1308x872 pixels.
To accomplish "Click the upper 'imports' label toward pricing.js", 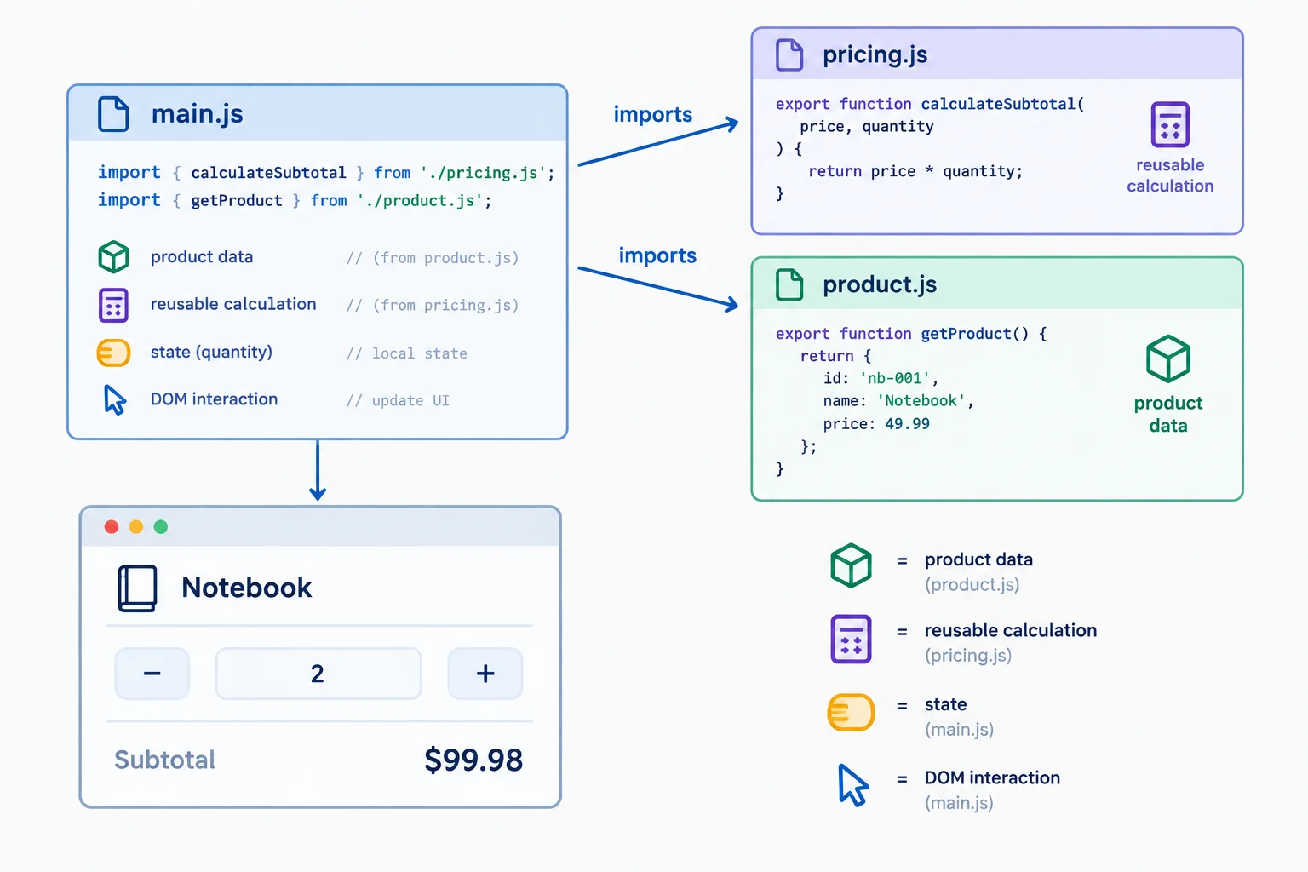I will coord(653,115).
